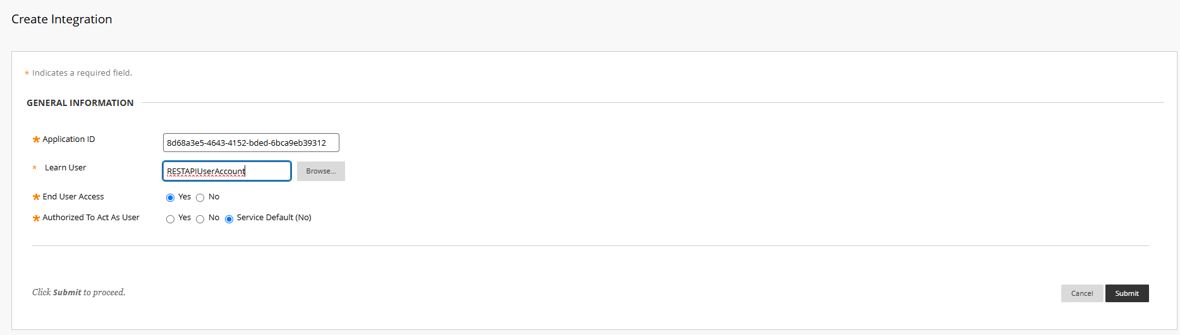Select the Service Default (No) option
Image resolution: width=1180 pixels, height=335 pixels.
[x=229, y=220]
